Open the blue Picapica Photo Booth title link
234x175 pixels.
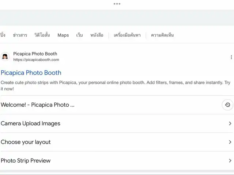coord(31,73)
